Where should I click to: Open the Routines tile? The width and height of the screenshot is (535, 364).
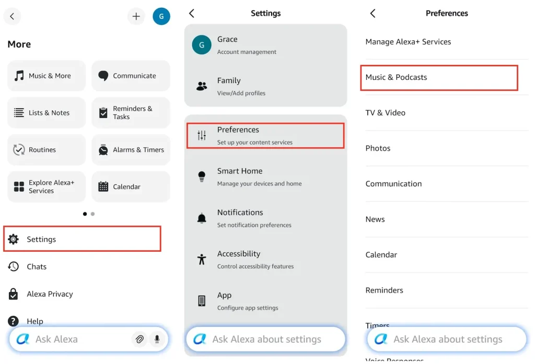point(46,150)
